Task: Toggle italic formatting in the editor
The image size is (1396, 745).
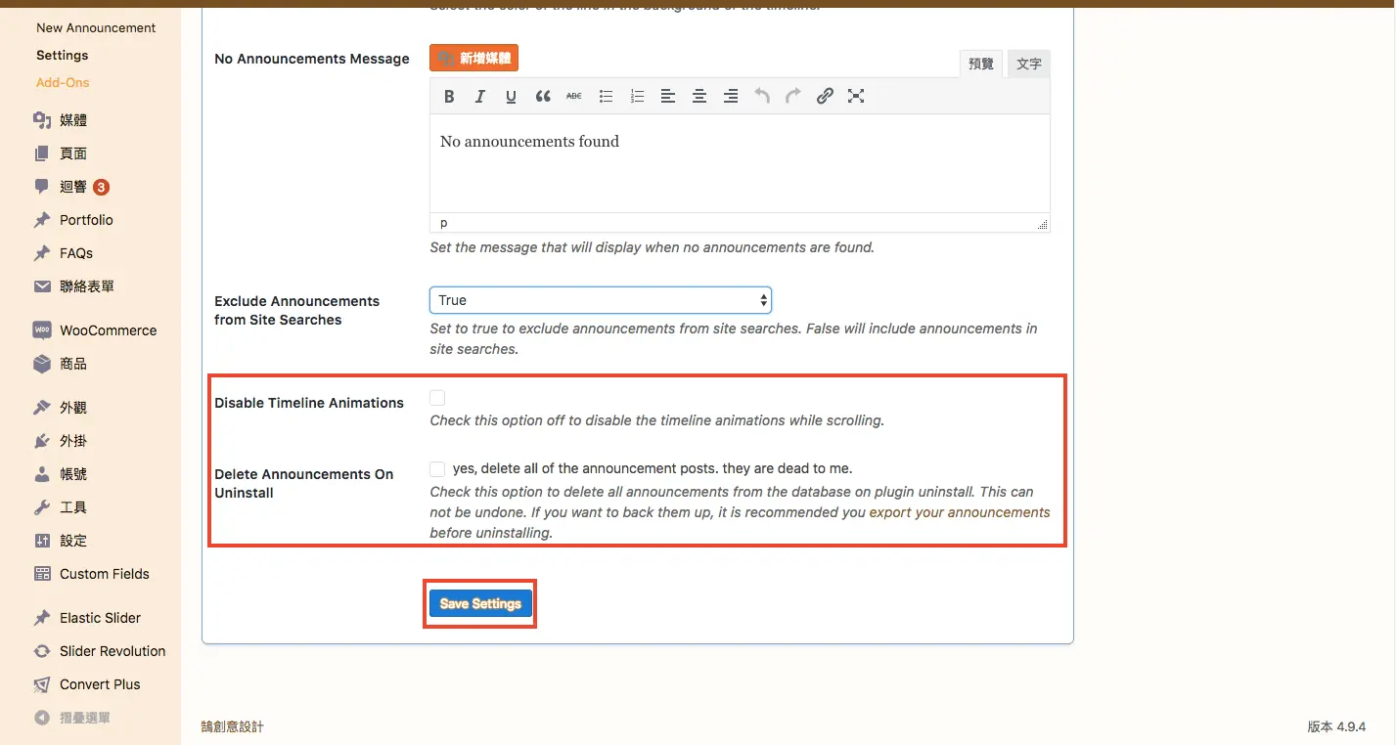Action: [480, 96]
